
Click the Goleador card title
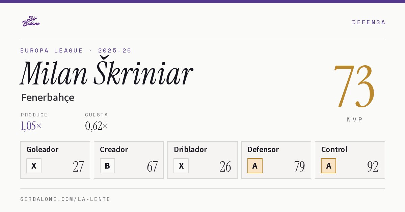point(43,149)
